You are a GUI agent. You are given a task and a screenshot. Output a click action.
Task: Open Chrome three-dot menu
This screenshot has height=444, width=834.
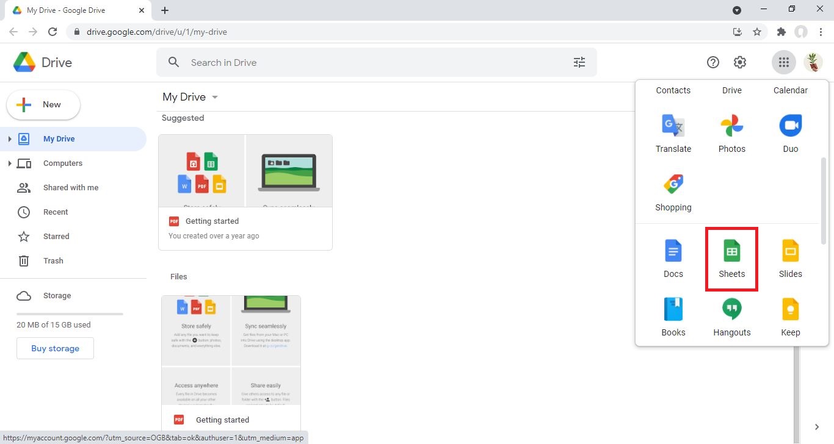(x=821, y=32)
